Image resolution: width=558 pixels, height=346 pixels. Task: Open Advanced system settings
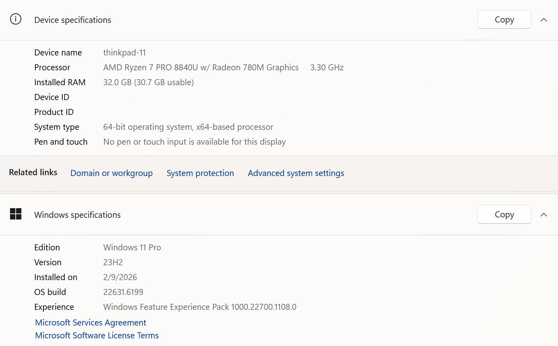(x=296, y=173)
